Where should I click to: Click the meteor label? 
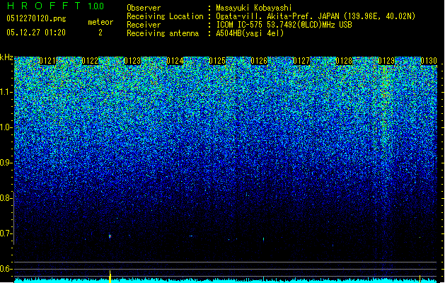pos(100,22)
